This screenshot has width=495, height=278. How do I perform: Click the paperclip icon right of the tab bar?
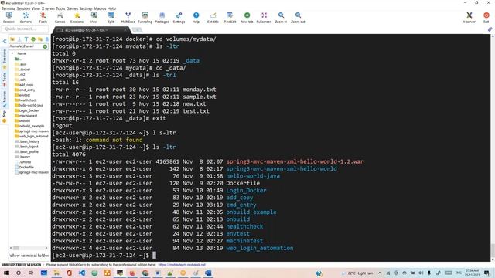pos(490,29)
